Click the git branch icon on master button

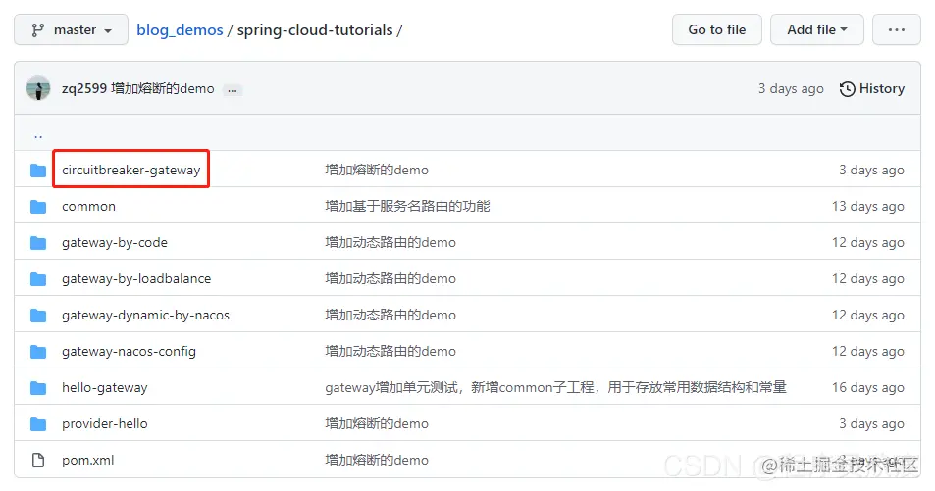(x=37, y=29)
